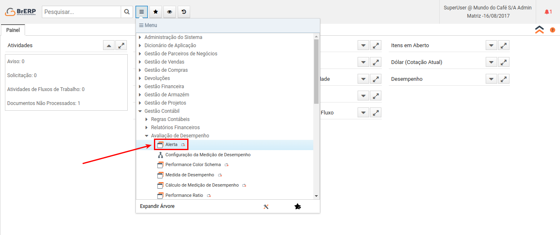Open recent items history toolbar button
This screenshot has width=560, height=235.
(184, 12)
